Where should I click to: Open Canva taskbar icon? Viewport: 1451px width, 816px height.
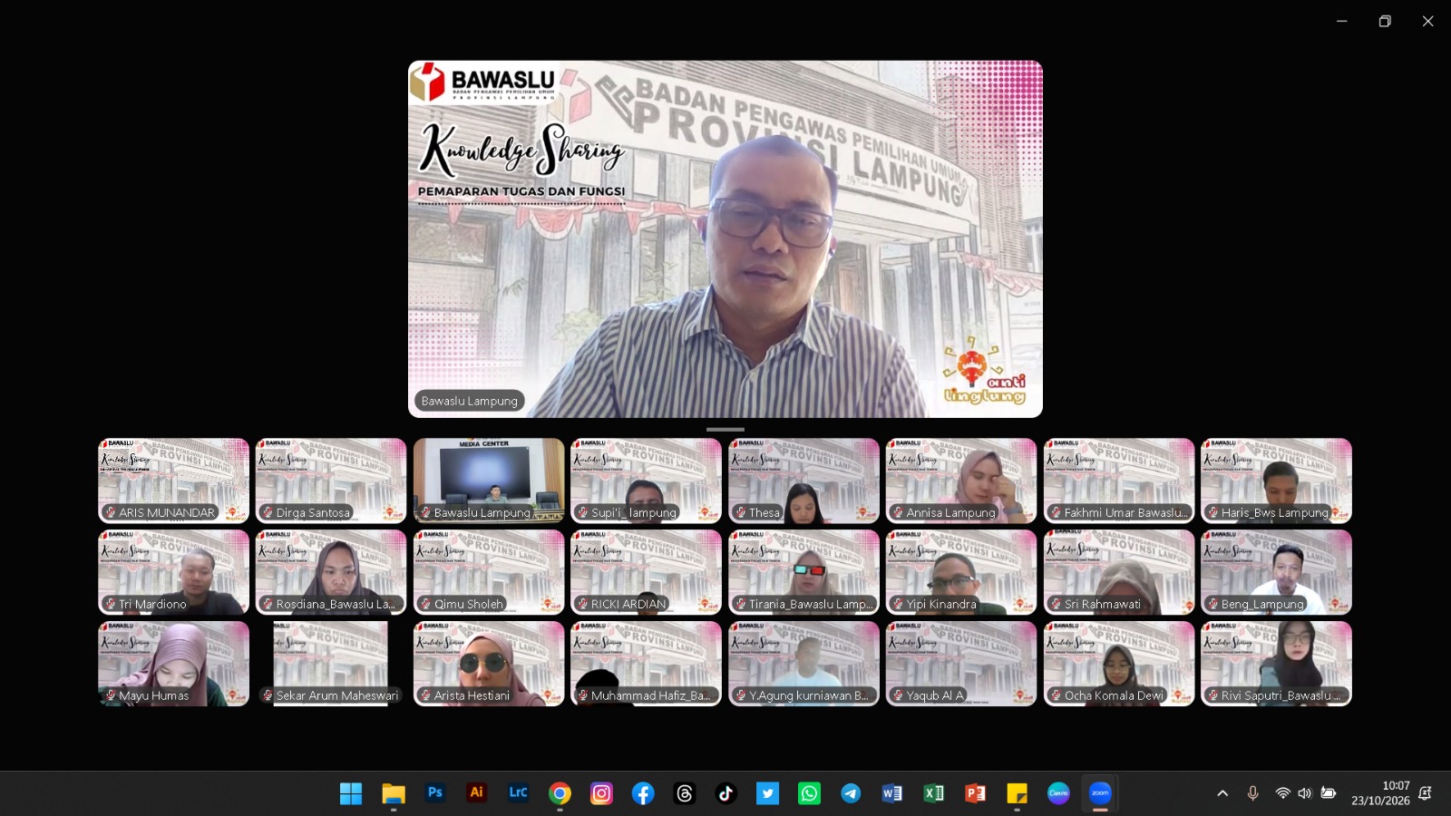pyautogui.click(x=1058, y=793)
